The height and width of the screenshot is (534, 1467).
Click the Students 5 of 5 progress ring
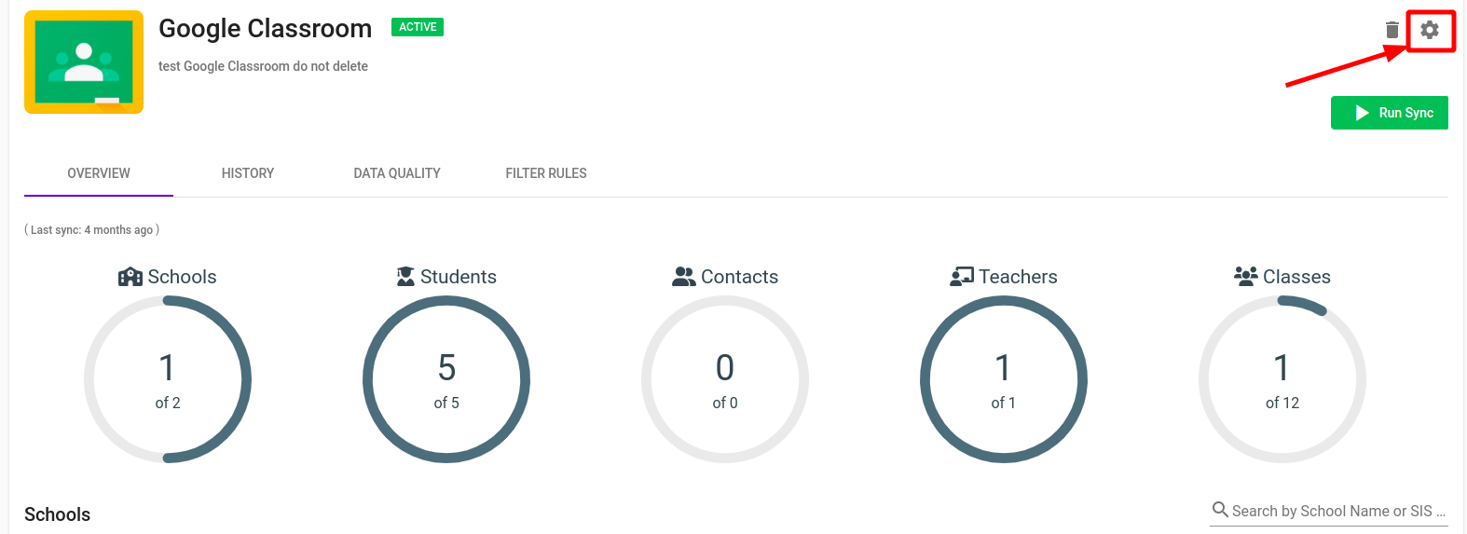pos(446,379)
